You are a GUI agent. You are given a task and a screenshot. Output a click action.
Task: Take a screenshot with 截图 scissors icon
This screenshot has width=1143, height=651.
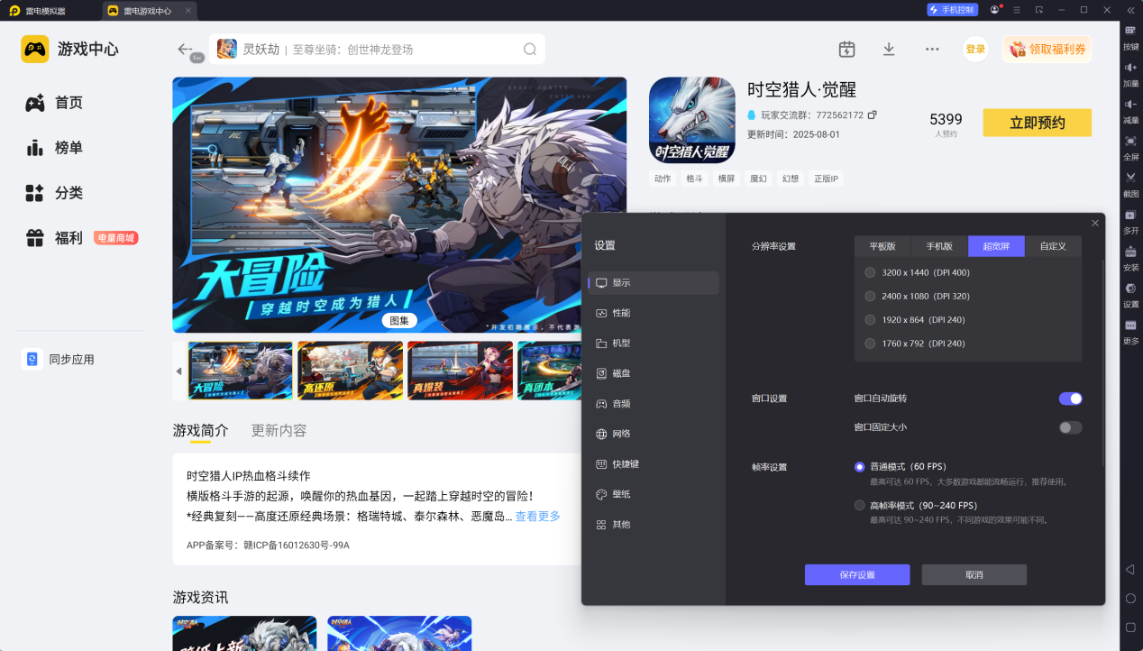[x=1130, y=178]
